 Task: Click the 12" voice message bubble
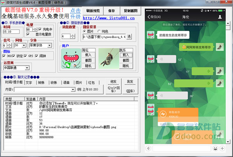pyautogui.click(x=167, y=59)
